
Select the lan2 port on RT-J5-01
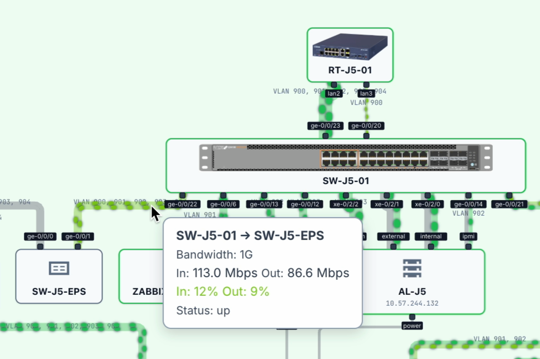pyautogui.click(x=334, y=94)
